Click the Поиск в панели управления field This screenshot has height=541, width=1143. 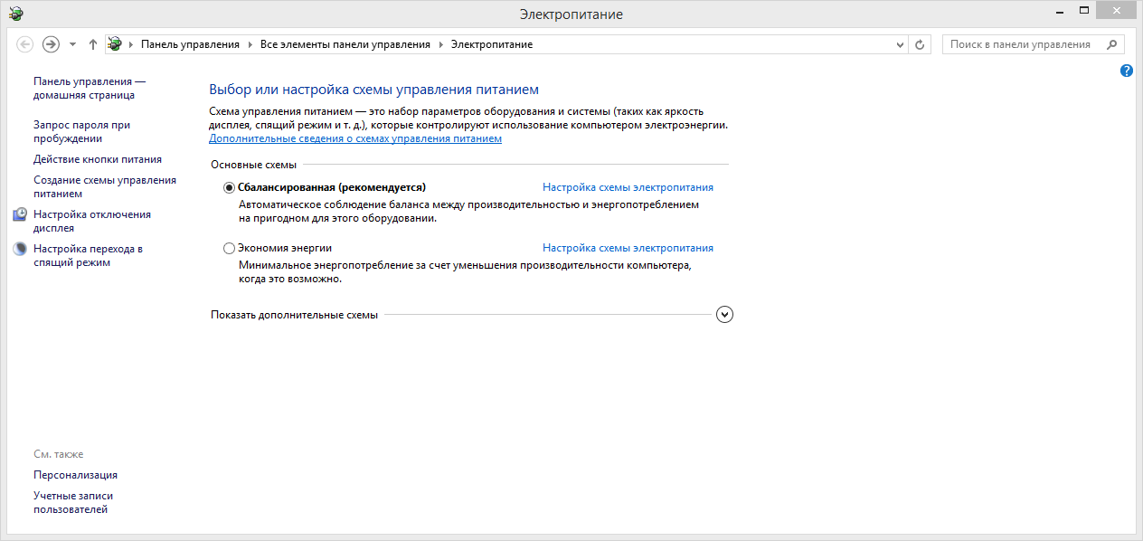pos(1020,44)
